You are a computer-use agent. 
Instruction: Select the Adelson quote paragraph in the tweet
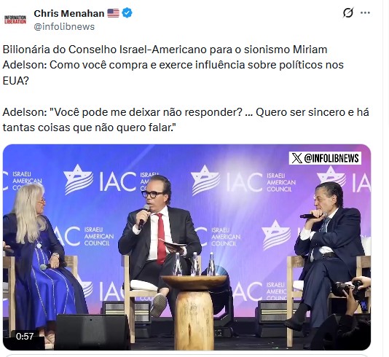(186, 119)
